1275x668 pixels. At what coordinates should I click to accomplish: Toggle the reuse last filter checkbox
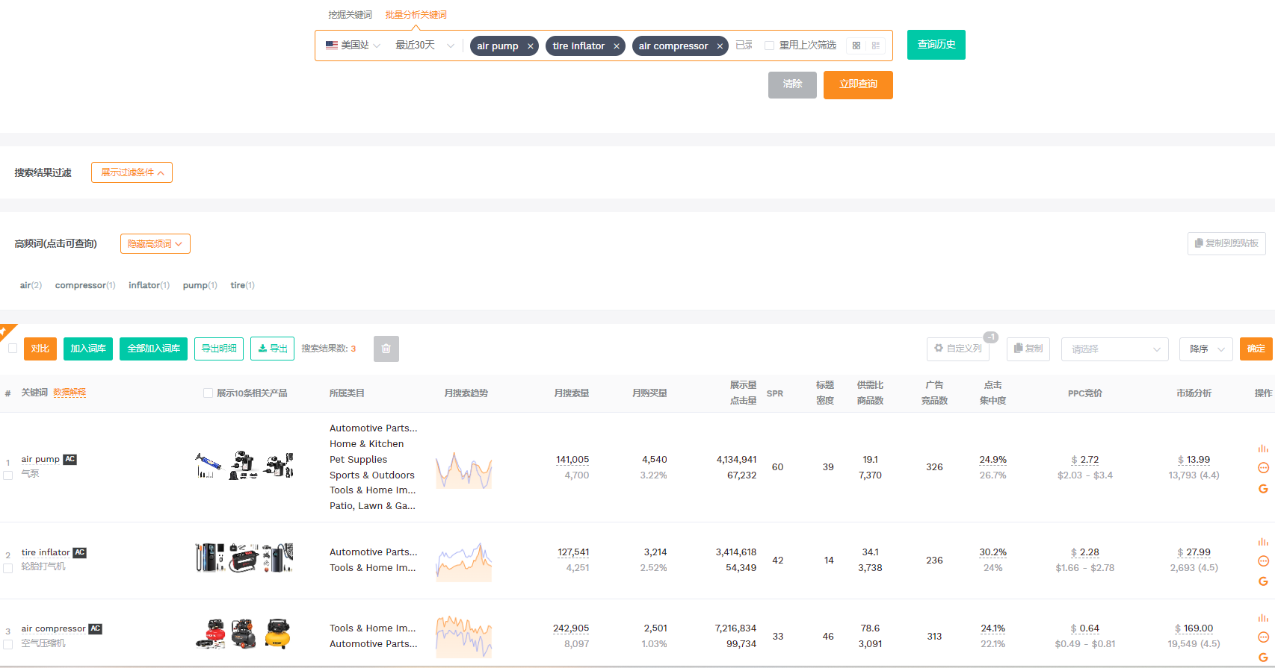click(769, 46)
